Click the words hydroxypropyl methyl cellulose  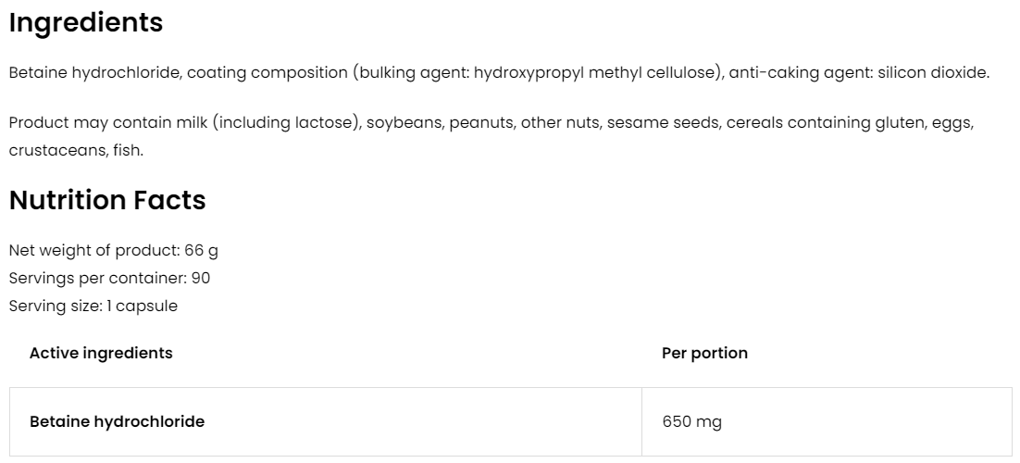click(596, 72)
